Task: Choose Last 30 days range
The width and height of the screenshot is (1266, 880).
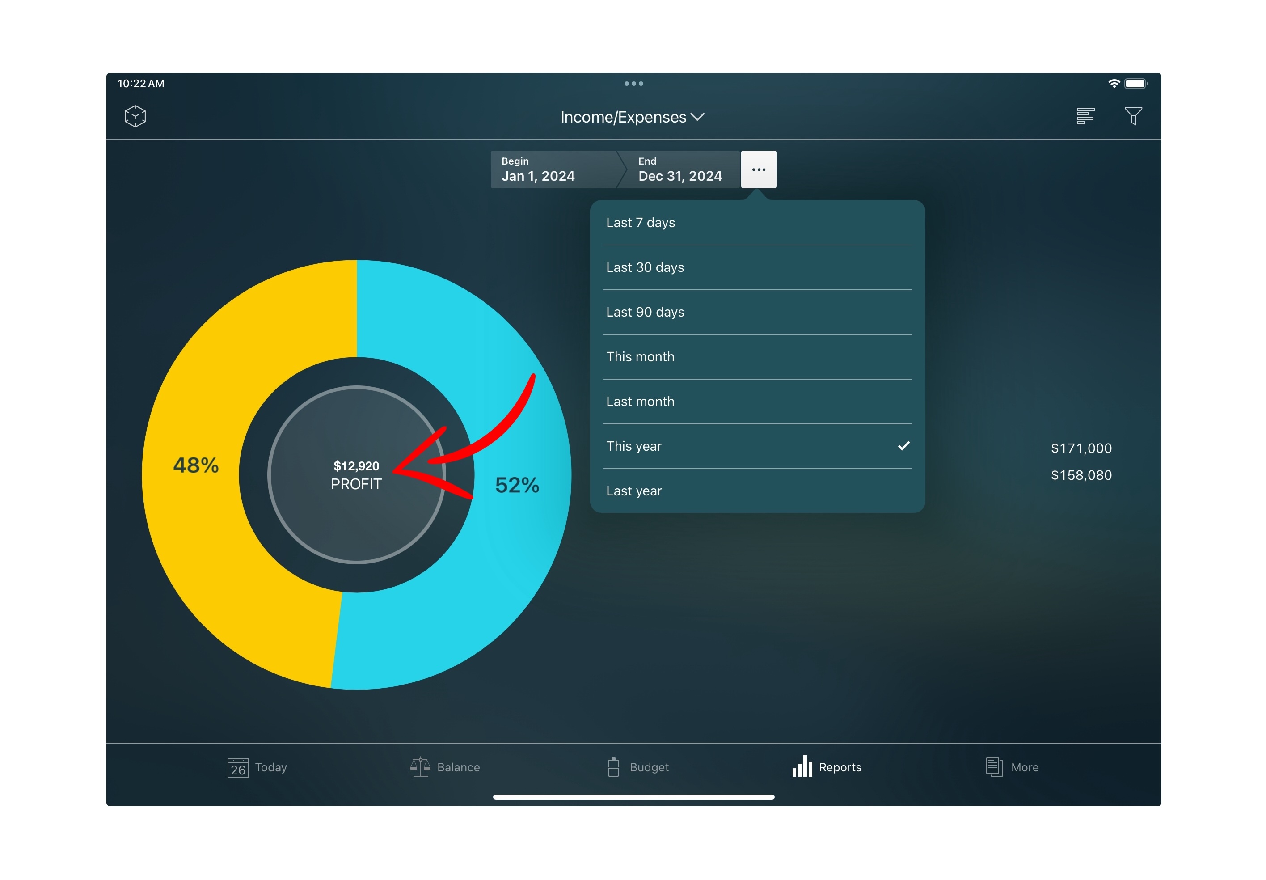Action: (x=757, y=267)
